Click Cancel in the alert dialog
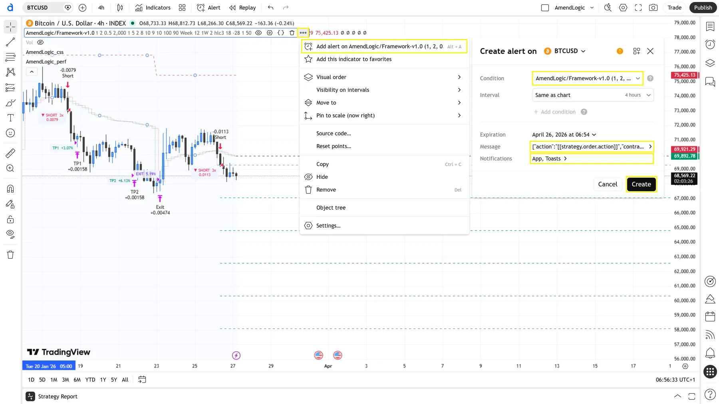 pyautogui.click(x=608, y=184)
